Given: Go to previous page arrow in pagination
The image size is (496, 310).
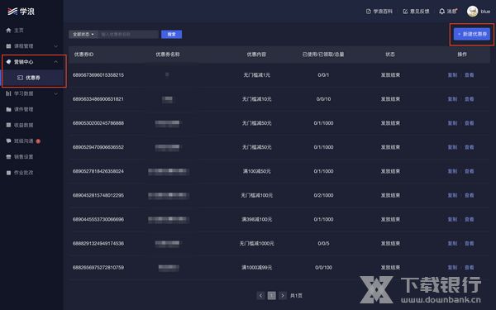Looking at the screenshot, I should [x=260, y=295].
